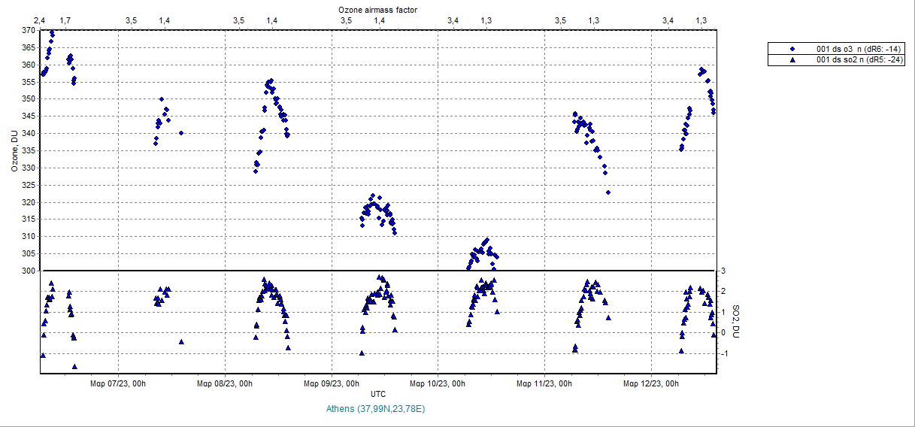Click the 'SO2, DU' right axis label
The height and width of the screenshot is (427, 915).
(736, 322)
